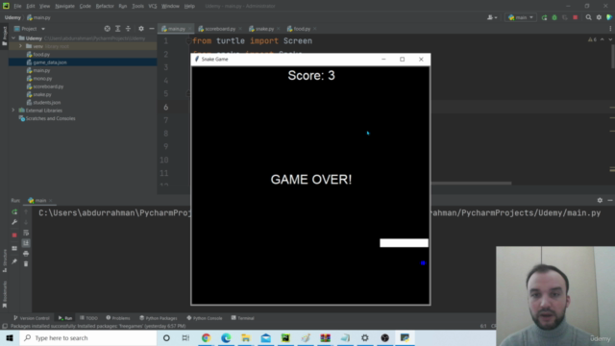Start the green Debug bug icon
The height and width of the screenshot is (346, 615).
pyautogui.click(x=554, y=17)
